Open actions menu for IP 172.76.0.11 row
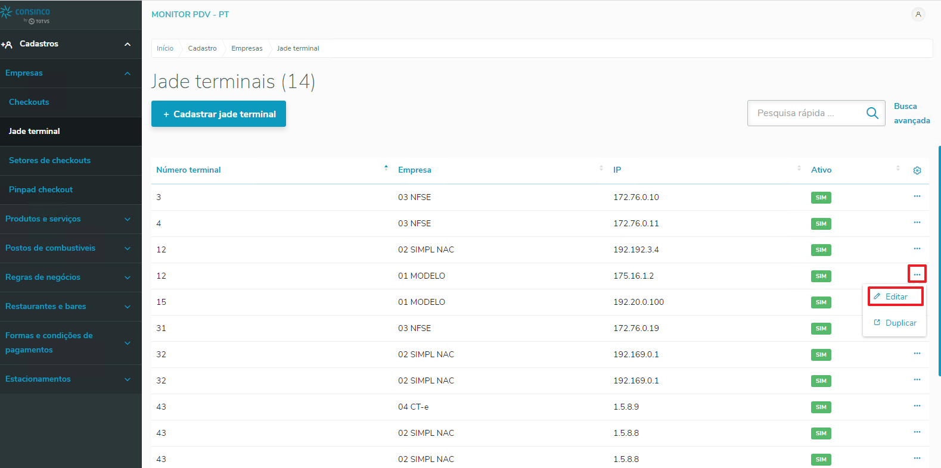 point(917,223)
